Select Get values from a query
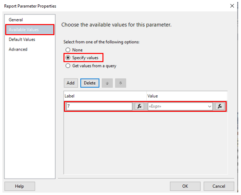 point(68,66)
